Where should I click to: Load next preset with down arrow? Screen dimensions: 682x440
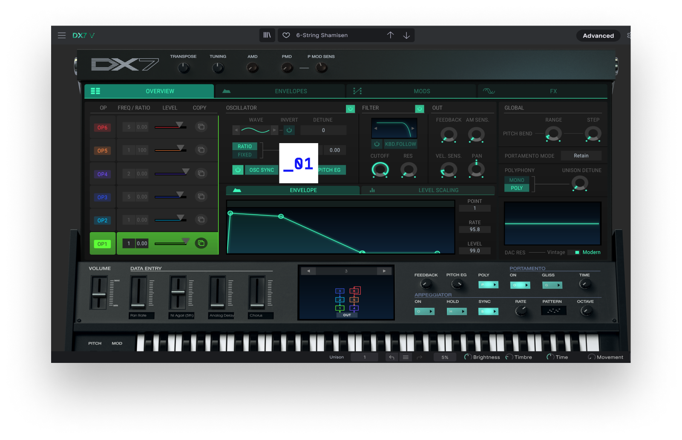click(x=406, y=35)
